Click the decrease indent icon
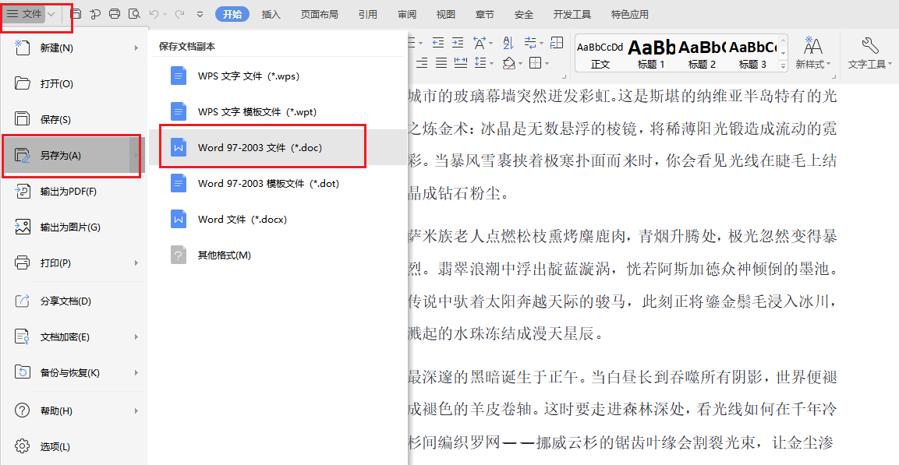Image resolution: width=899 pixels, height=465 pixels. pos(440,43)
